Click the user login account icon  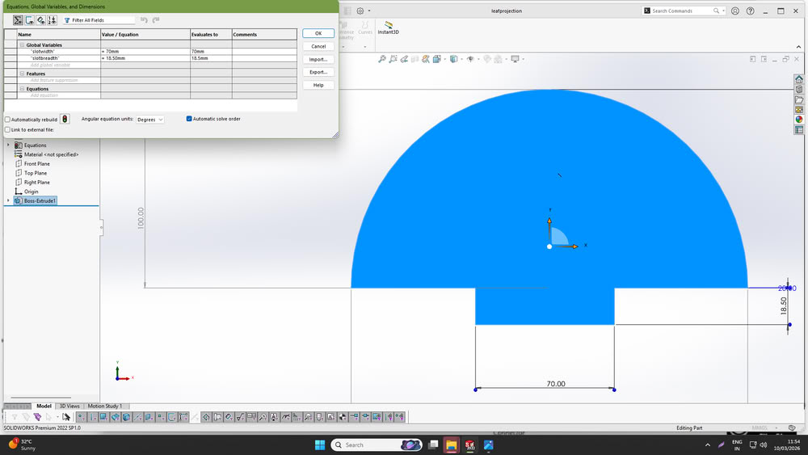[734, 11]
